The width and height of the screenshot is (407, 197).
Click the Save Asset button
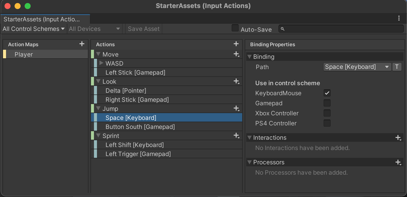[x=144, y=29]
